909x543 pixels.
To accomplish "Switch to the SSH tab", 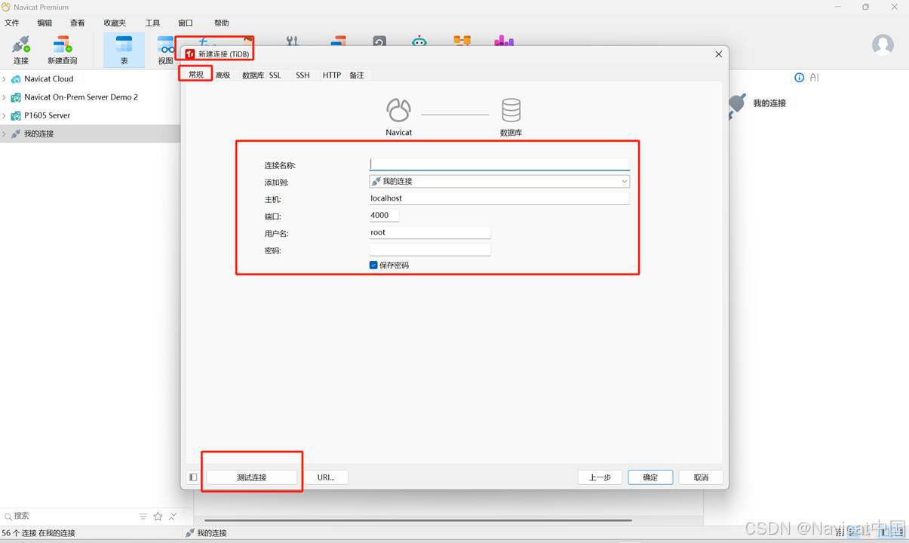I will [x=302, y=75].
